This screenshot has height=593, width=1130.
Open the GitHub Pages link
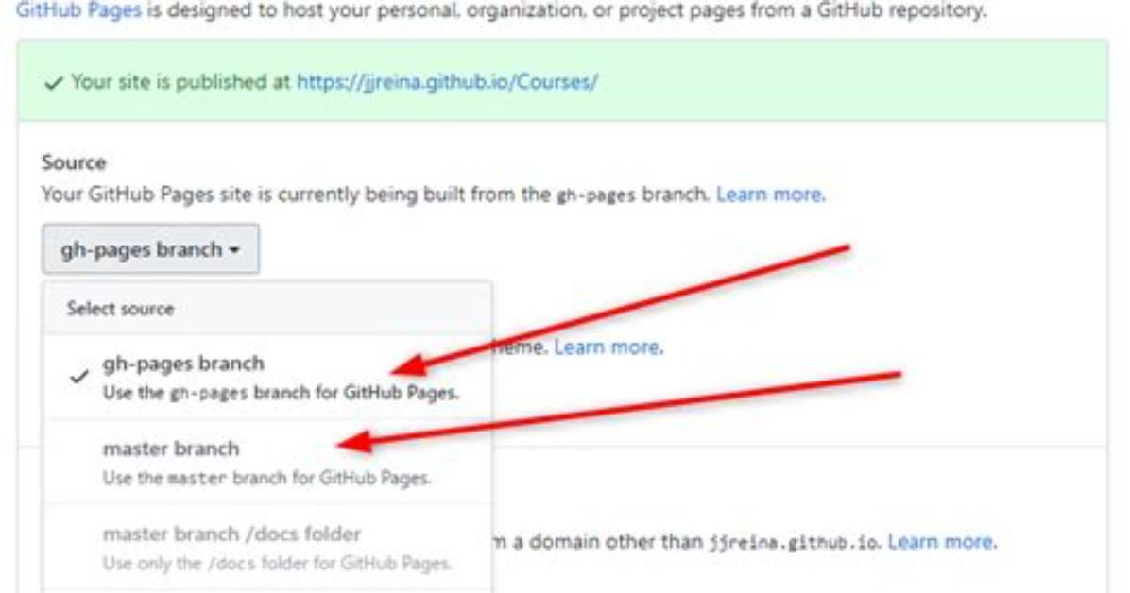point(78,10)
